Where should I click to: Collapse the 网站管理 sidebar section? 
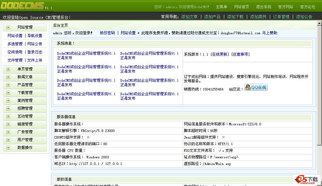(25, 27)
